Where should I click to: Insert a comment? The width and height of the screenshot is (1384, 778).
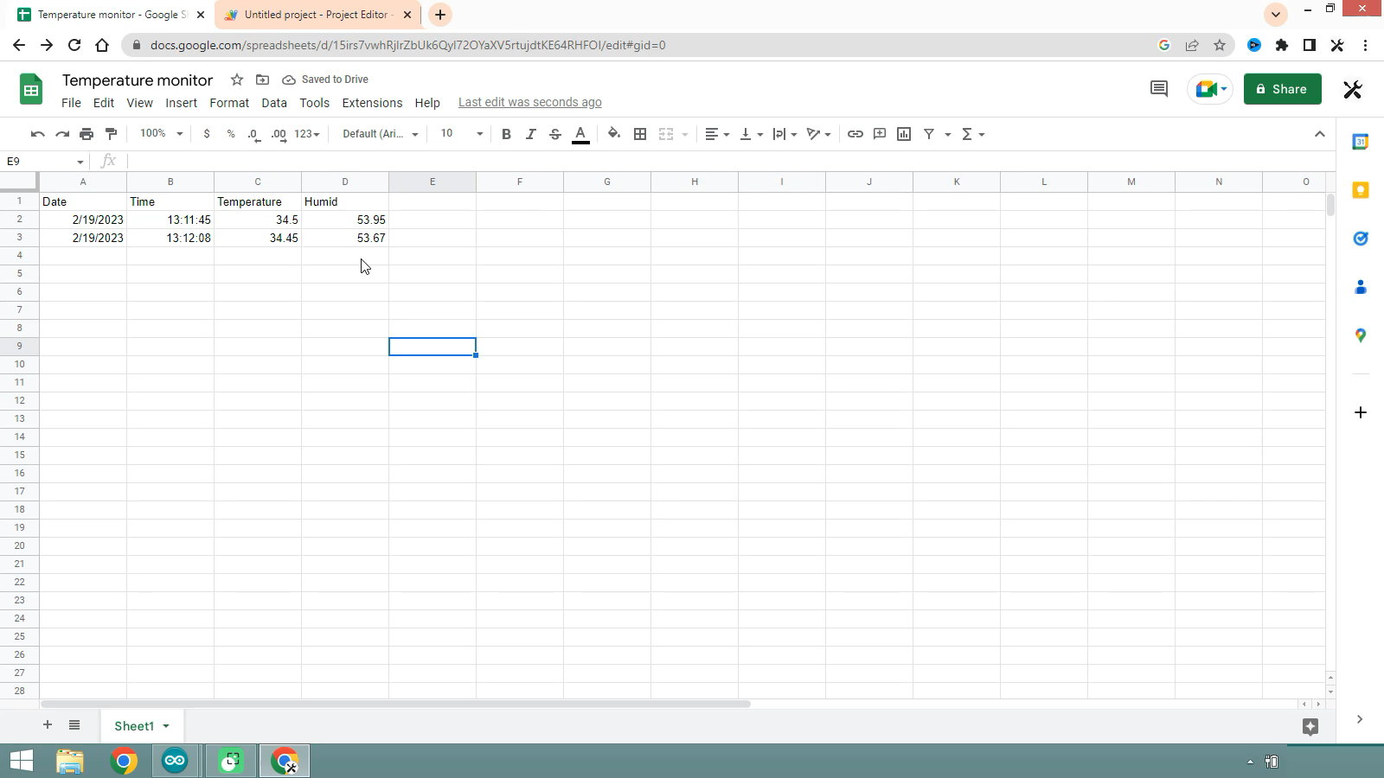coord(880,134)
